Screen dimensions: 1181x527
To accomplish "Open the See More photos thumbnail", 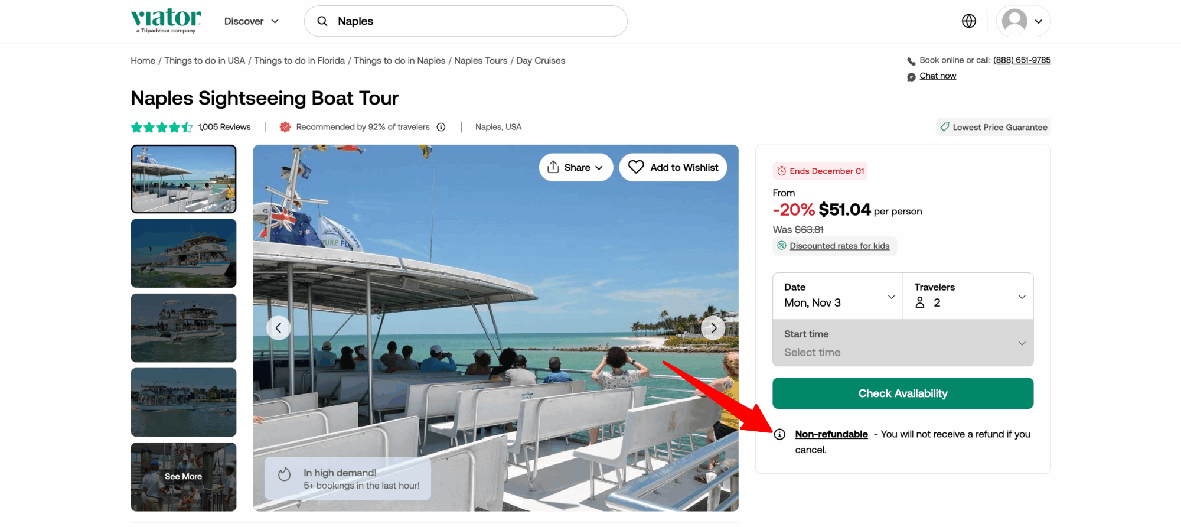I will click(184, 477).
